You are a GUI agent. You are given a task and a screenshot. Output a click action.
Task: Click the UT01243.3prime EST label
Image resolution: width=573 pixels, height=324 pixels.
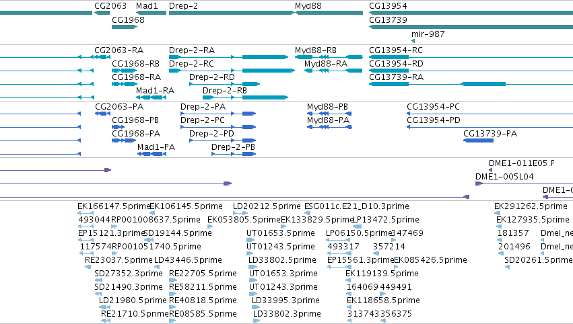283,288
